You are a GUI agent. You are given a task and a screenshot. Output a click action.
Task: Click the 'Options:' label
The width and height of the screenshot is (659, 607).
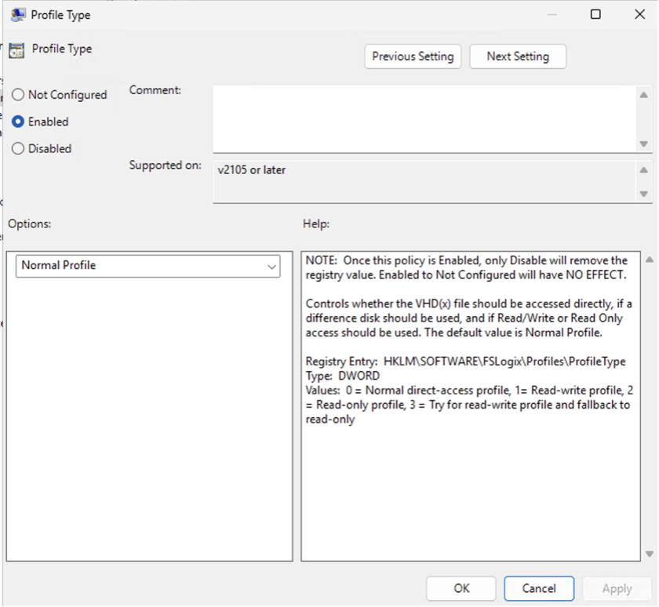coord(30,224)
